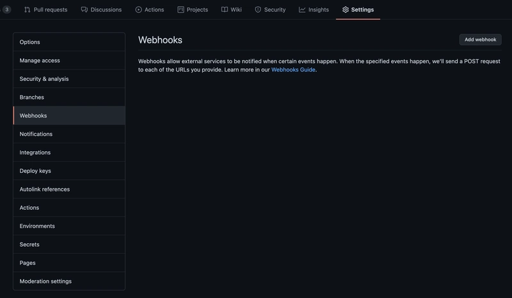The height and width of the screenshot is (298, 512).
Task: Click the Insights graph icon
Action: click(x=302, y=10)
